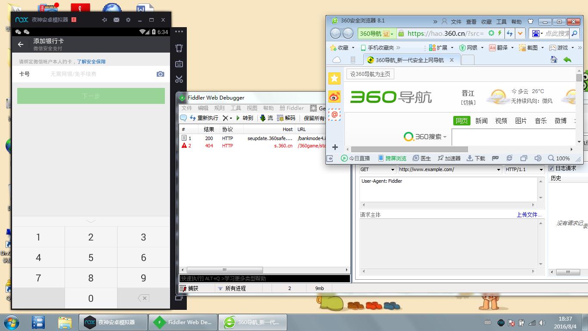Click the green undo-close arrow icon
This screenshot has height=331, width=588.
coord(567,60)
